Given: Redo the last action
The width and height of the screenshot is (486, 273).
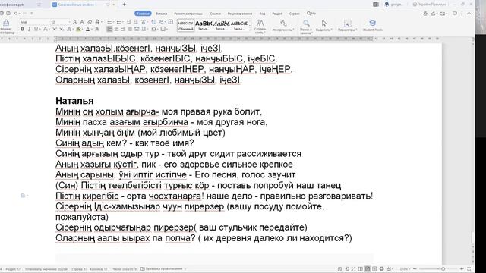Looking at the screenshot, I should (x=24, y=14).
